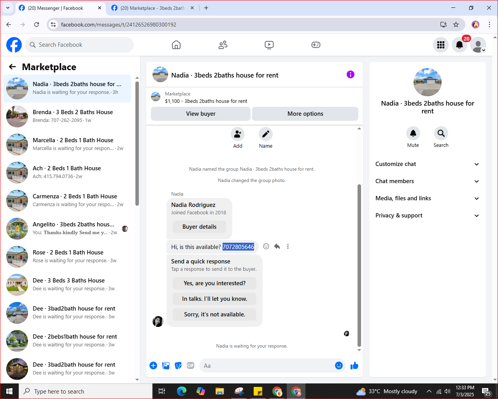
Task: Open the Friends icon in top navigation
Action: coord(223,45)
